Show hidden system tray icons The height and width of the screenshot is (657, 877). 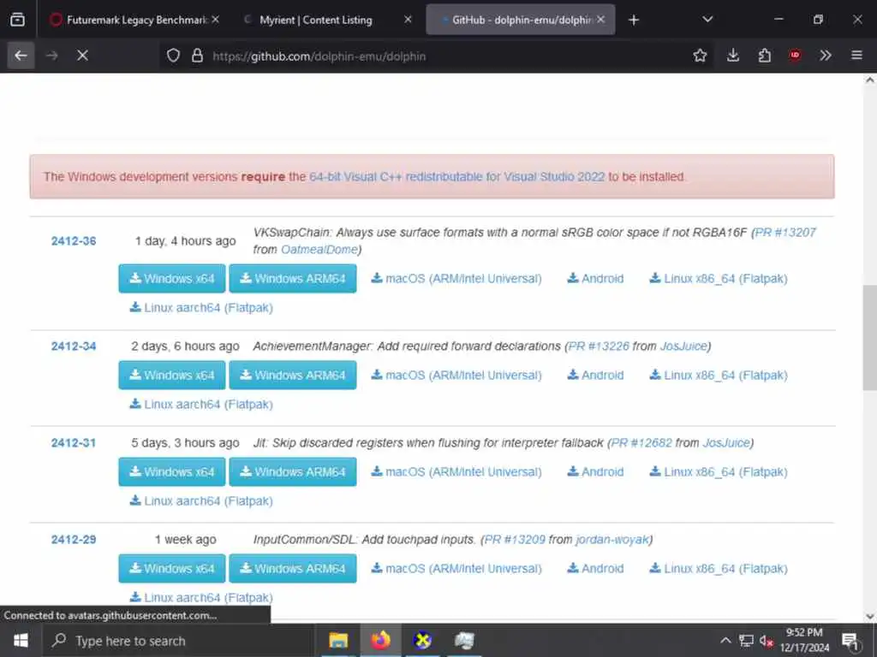[725, 640]
